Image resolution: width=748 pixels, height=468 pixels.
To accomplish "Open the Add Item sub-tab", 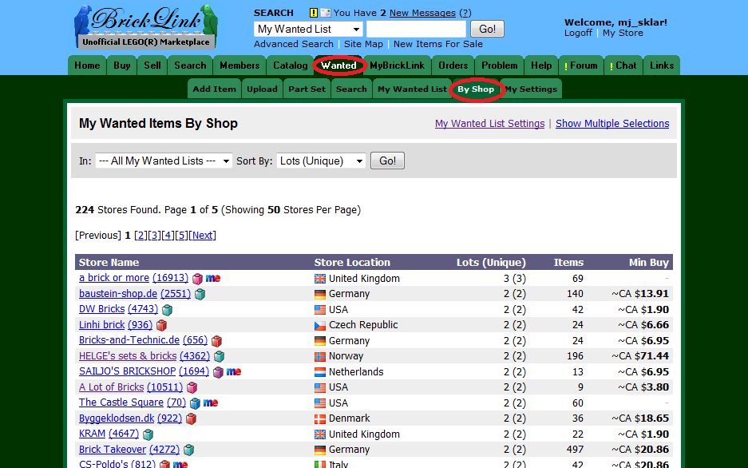I will point(214,89).
